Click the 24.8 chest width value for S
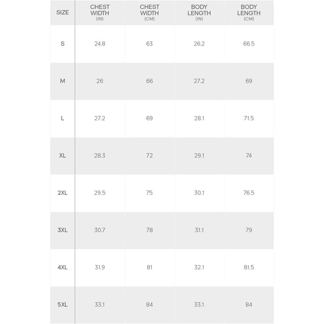This screenshot has width=324, height=324. coord(99,44)
